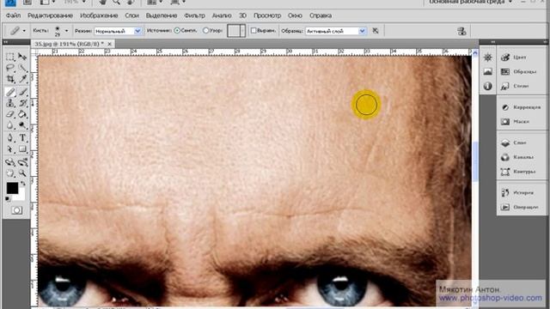Swap foreground and background colors
This screenshot has height=309, width=550.
coord(23,184)
